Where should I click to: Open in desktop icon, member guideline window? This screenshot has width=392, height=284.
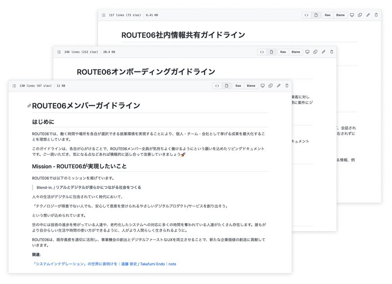tap(263, 86)
